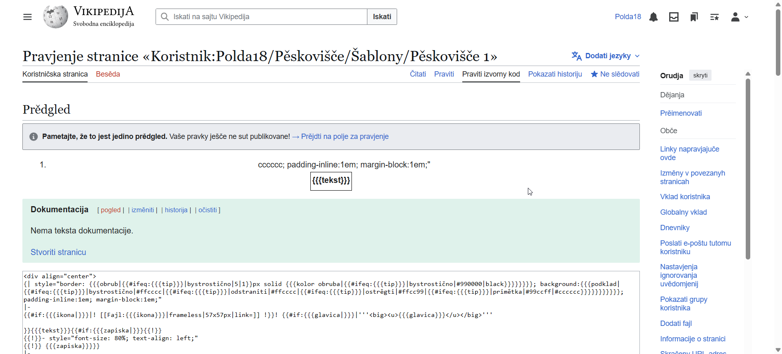Open the main menu hamburger icon

[x=27, y=17]
